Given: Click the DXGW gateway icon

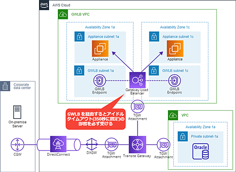Looking at the screenshot, I should tap(92, 144).
